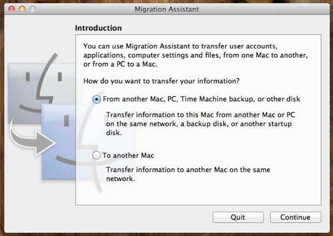The image size is (333, 236).
Task: Click the 'Transfer information to this Mac' description
Action: tap(200, 124)
